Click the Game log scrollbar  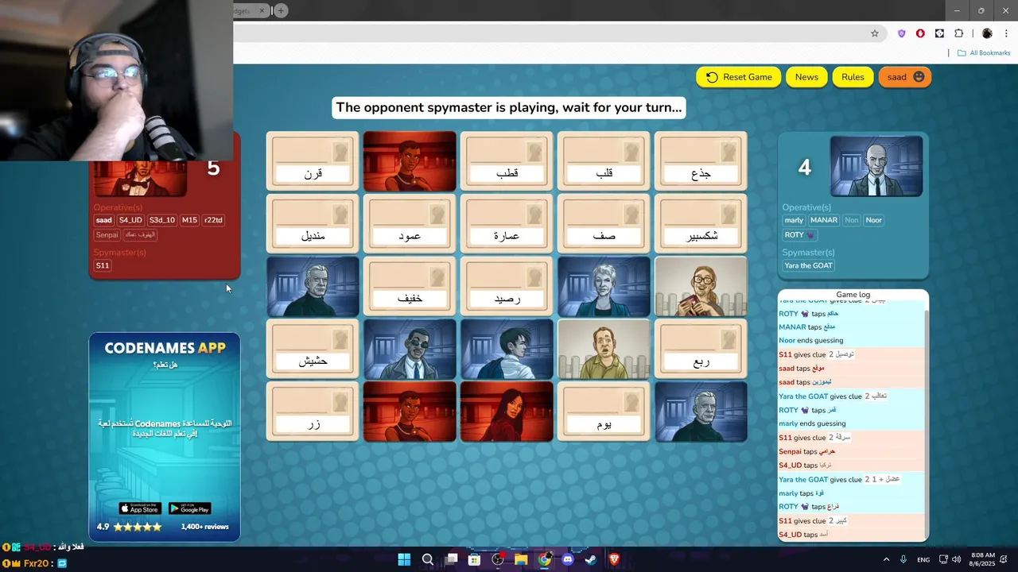[925, 421]
